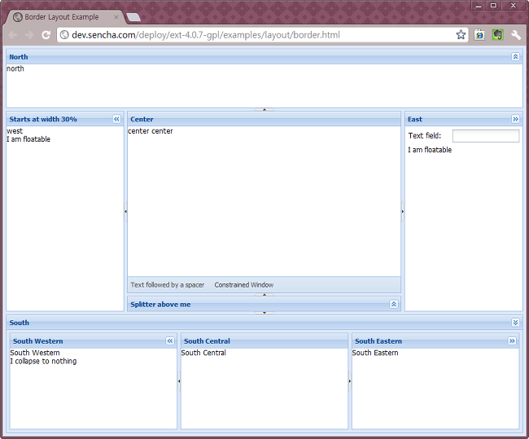Click the west splitter collapse arrow

click(125, 212)
